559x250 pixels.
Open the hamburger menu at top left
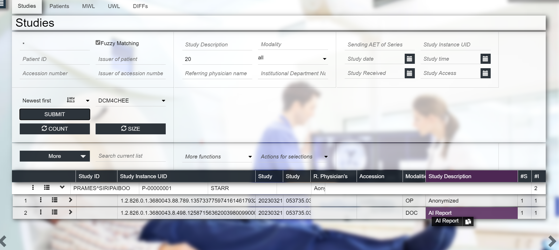tap(2, 4)
